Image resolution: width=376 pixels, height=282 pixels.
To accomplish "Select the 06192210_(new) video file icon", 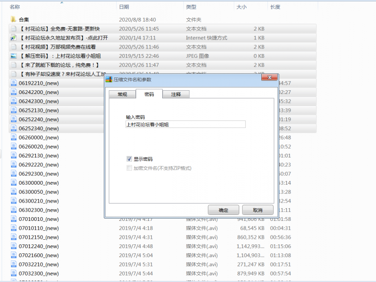I will tap(14, 83).
